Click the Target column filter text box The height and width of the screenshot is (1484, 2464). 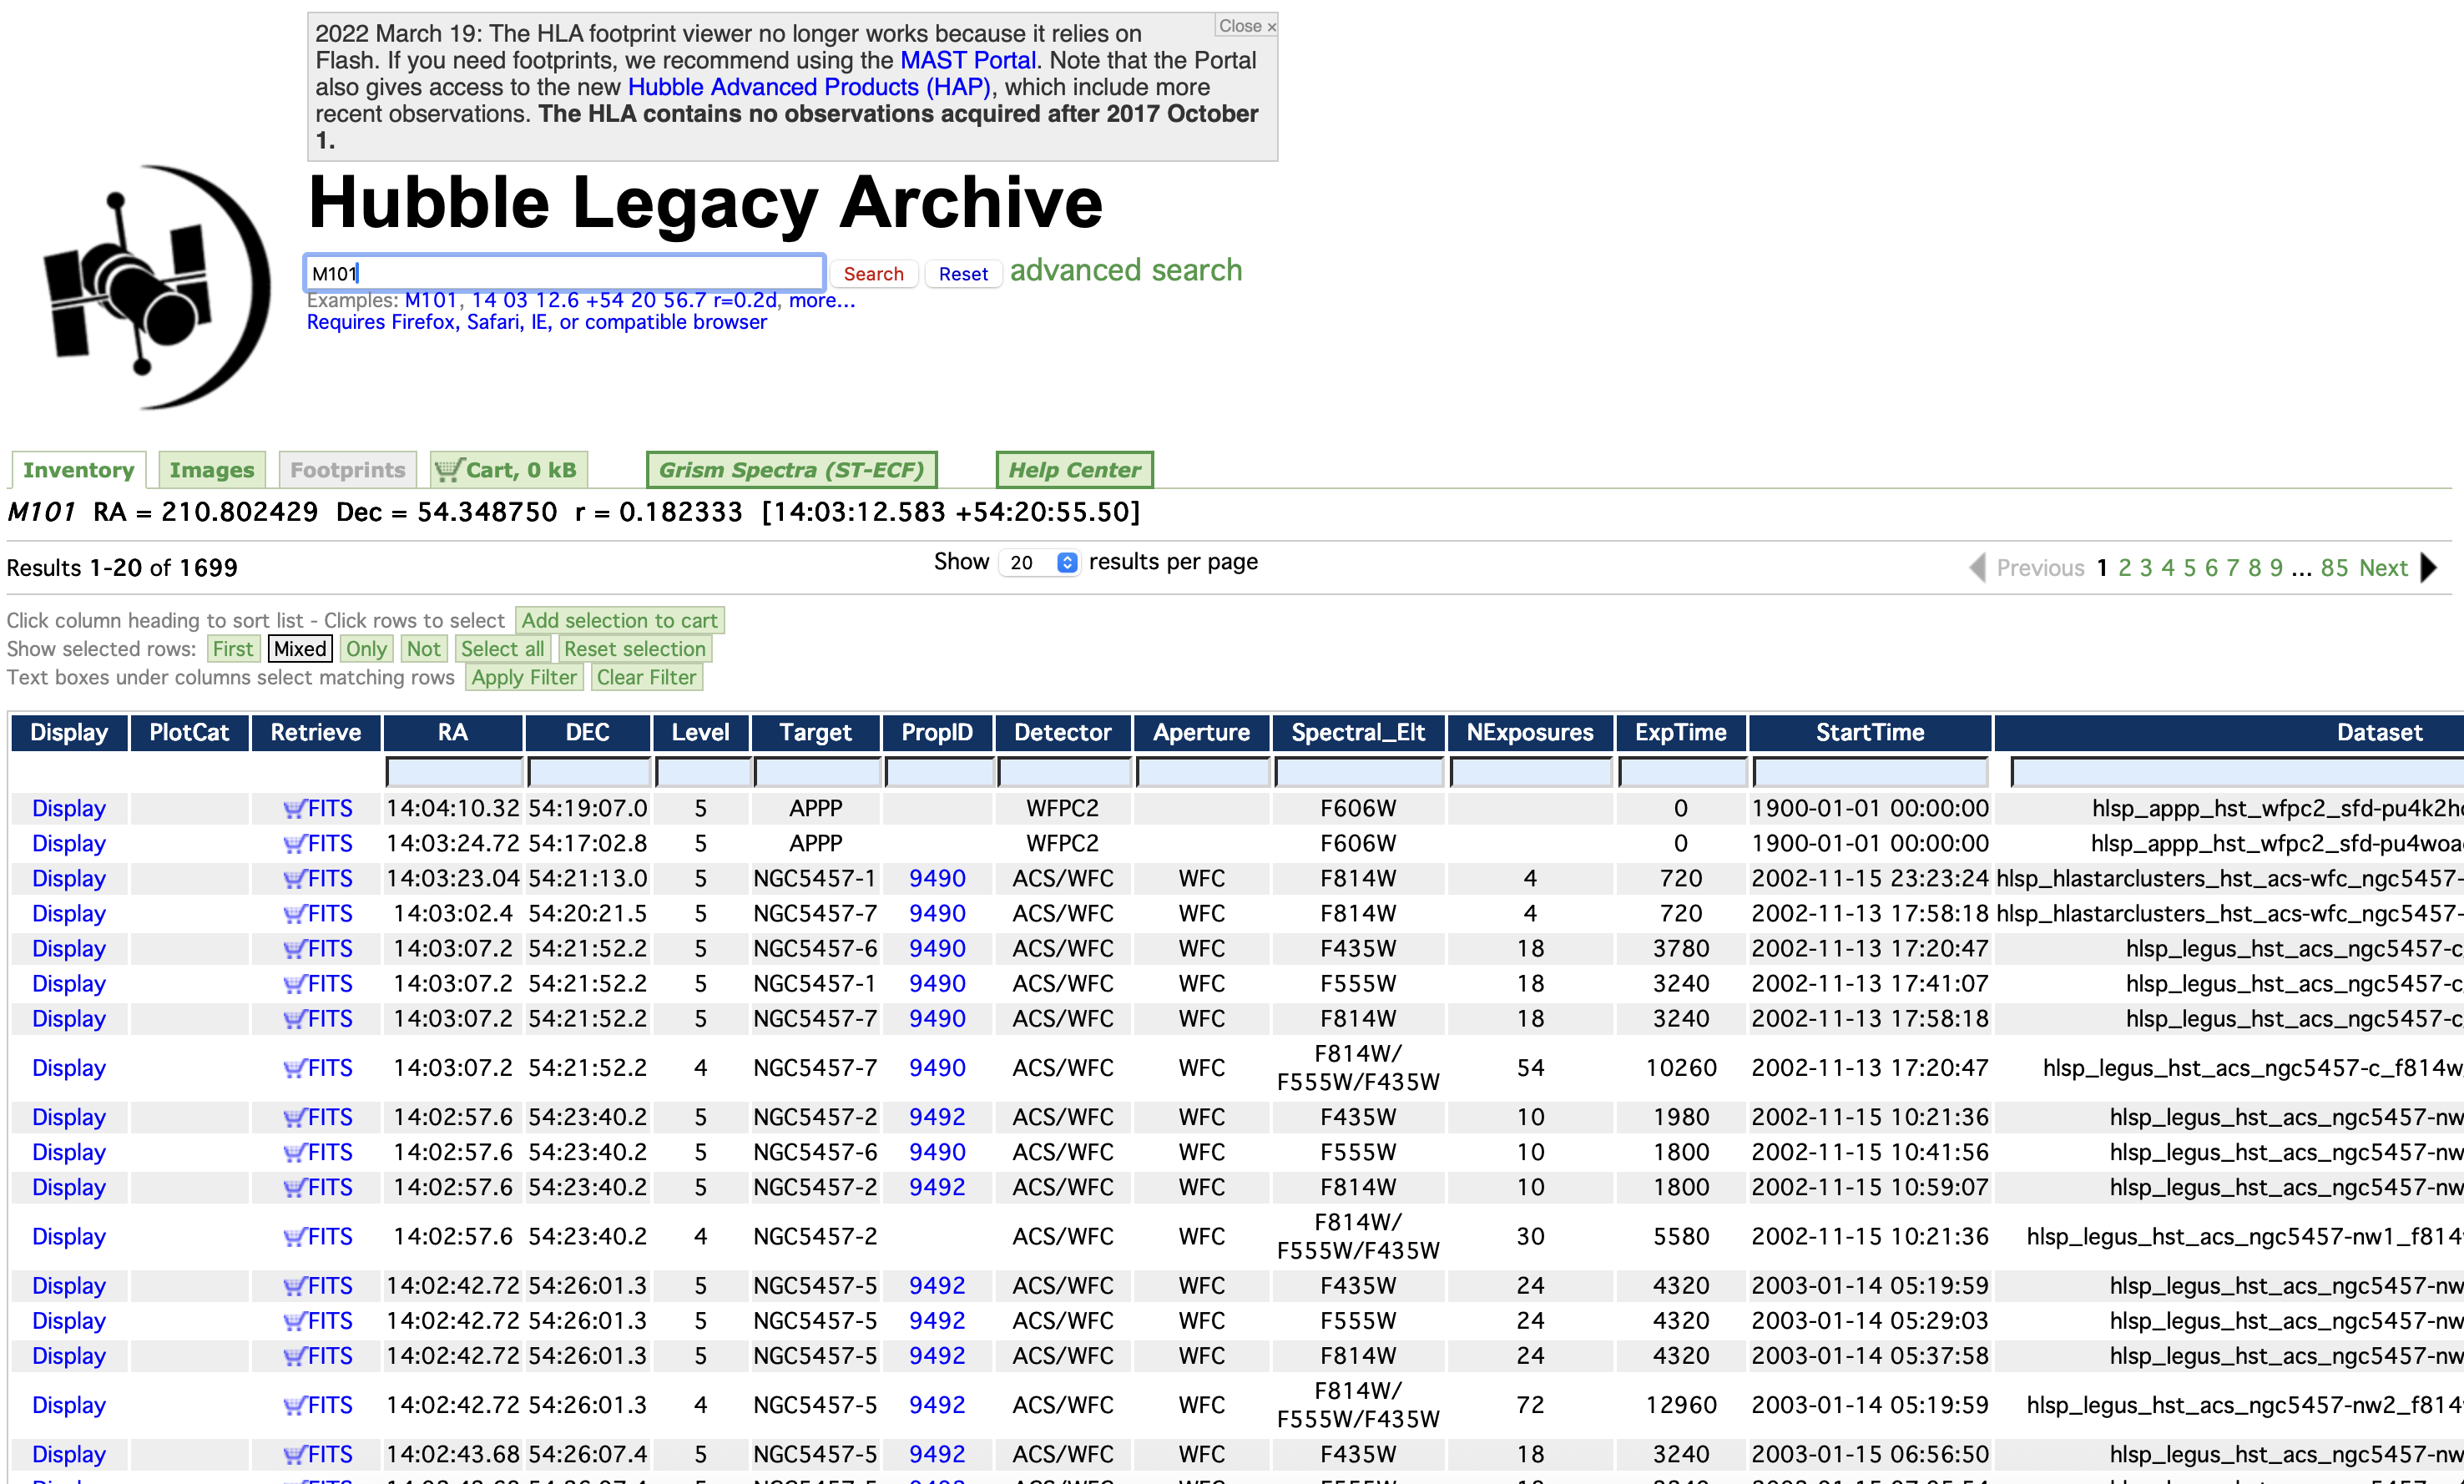coord(817,772)
